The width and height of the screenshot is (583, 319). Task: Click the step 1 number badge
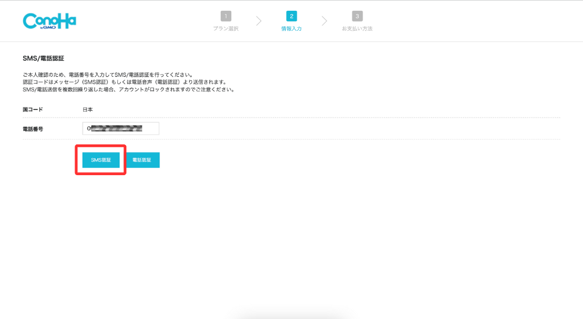[x=226, y=16]
